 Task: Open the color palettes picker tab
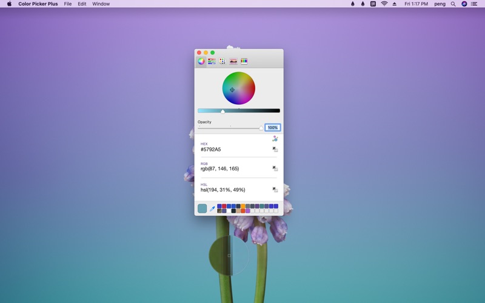click(222, 61)
